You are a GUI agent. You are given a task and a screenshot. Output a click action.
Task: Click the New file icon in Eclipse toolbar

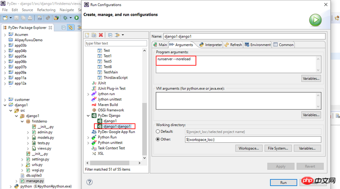pyautogui.click(x=5, y=18)
